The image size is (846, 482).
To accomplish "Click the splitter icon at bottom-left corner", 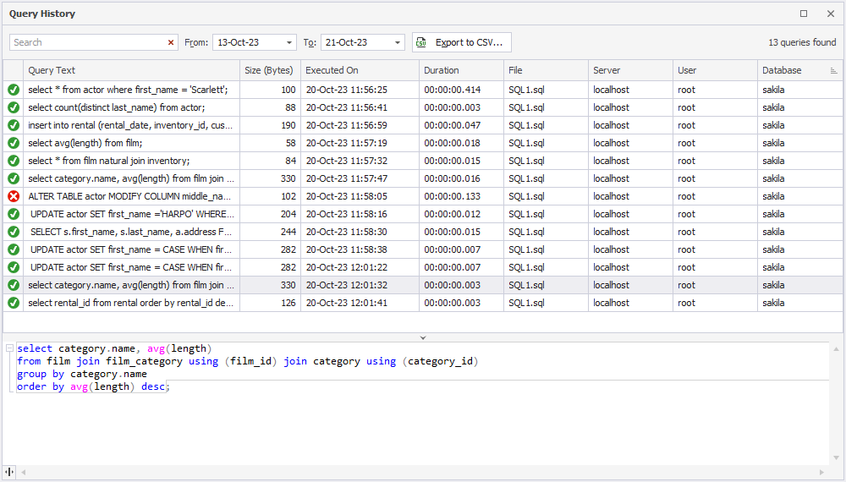I will 9,472.
